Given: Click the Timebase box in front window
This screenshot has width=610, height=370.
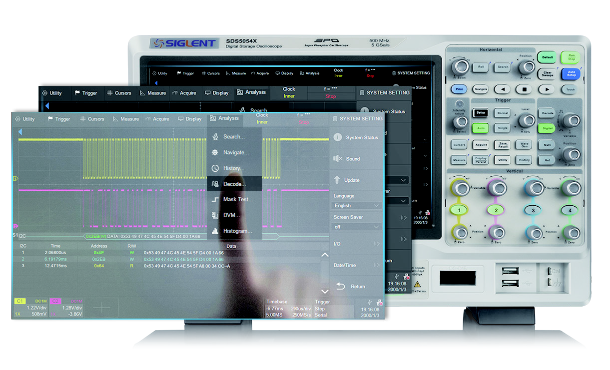Looking at the screenshot, I should point(289,308).
